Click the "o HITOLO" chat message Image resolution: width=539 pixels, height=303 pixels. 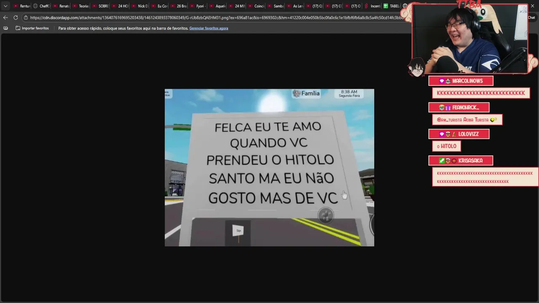pos(446,146)
